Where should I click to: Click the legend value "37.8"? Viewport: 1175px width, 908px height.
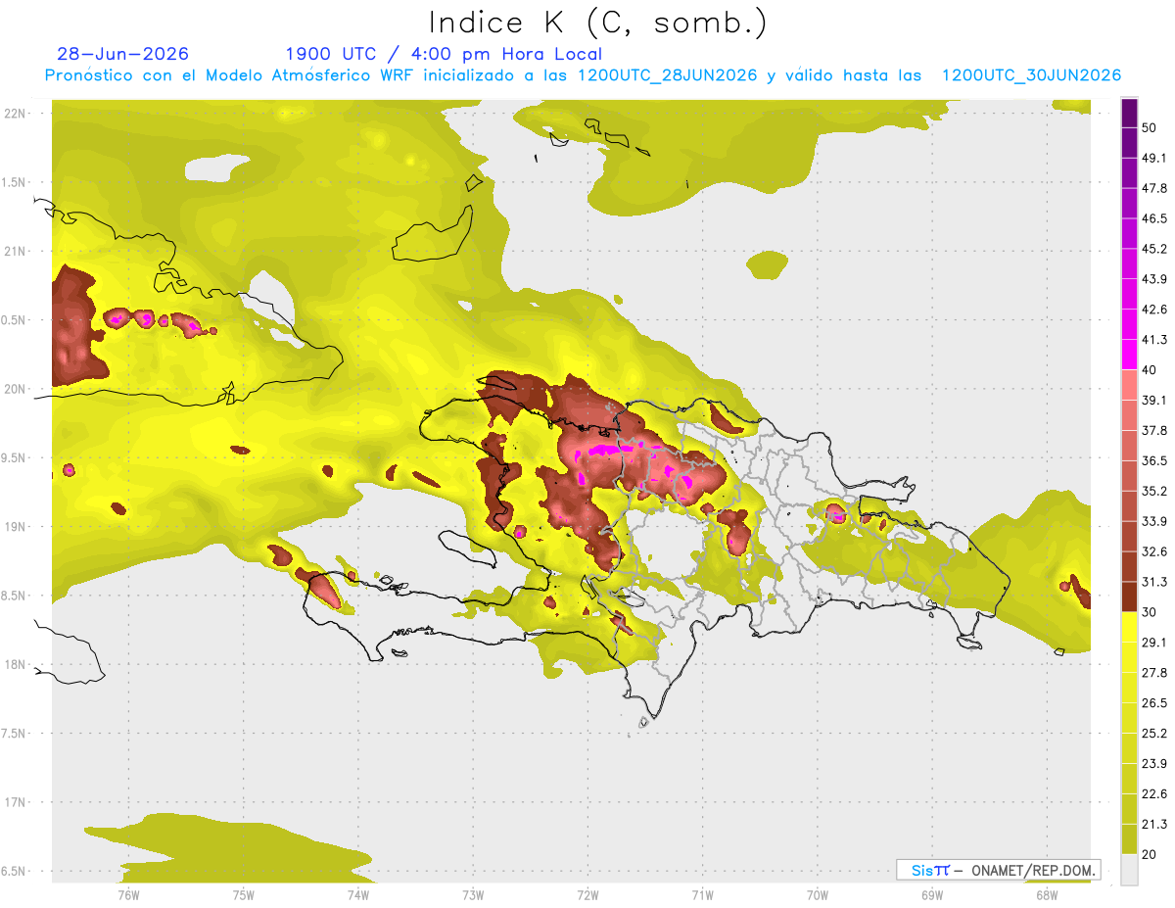click(x=1155, y=431)
